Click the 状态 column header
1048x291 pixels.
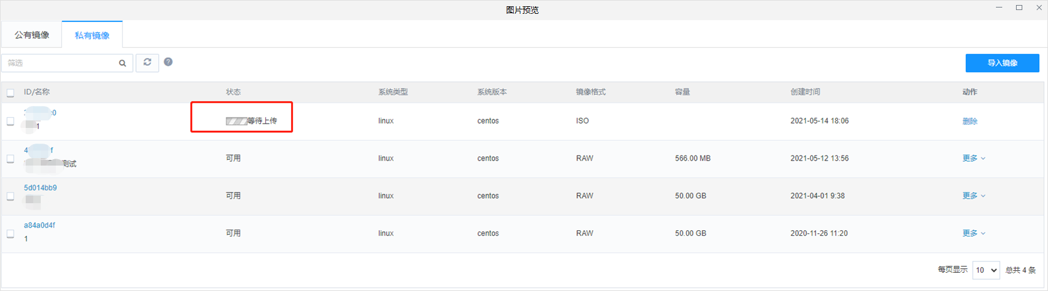click(233, 92)
